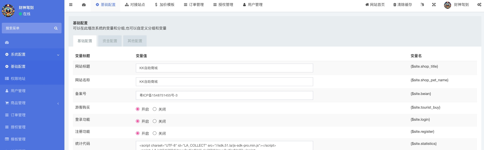Enable 登录功能 with 开启 radio

coord(138,121)
